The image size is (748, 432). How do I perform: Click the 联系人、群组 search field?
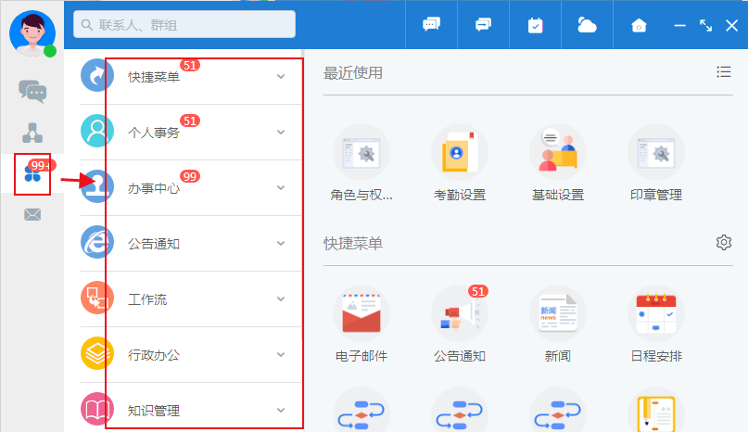point(185,24)
